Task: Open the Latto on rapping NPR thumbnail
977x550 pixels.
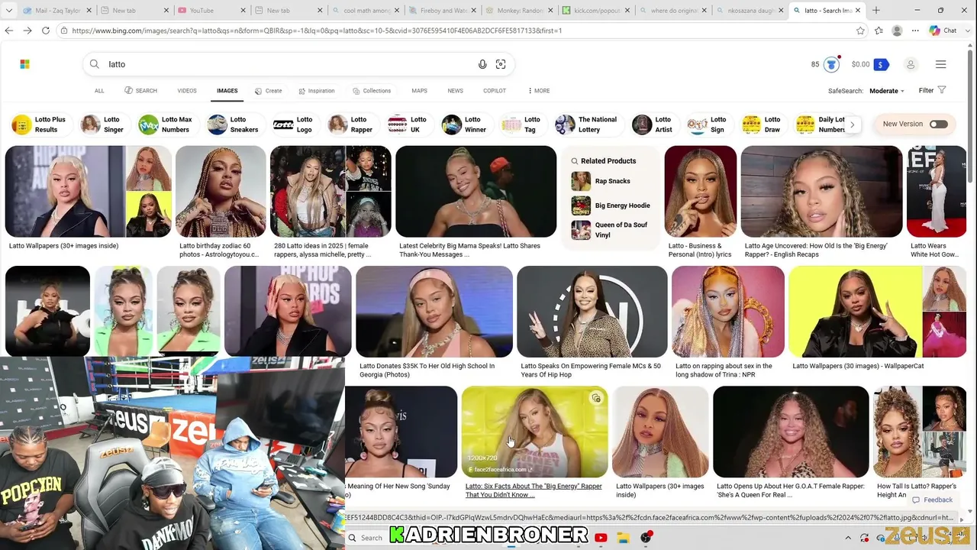Action: [727, 312]
